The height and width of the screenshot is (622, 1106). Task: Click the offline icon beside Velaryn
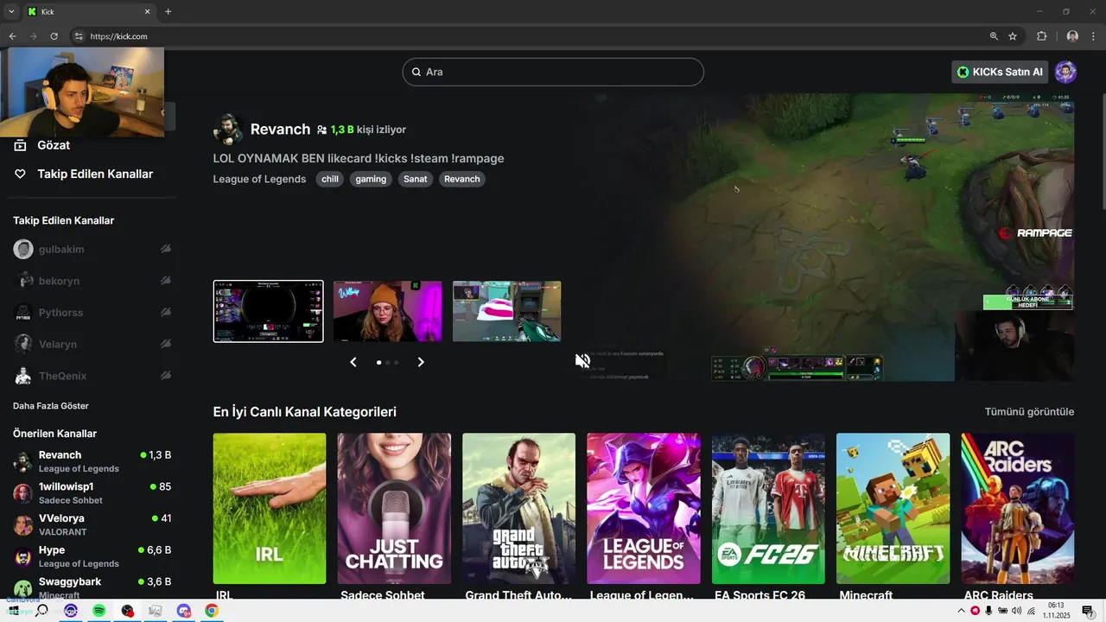pos(165,344)
